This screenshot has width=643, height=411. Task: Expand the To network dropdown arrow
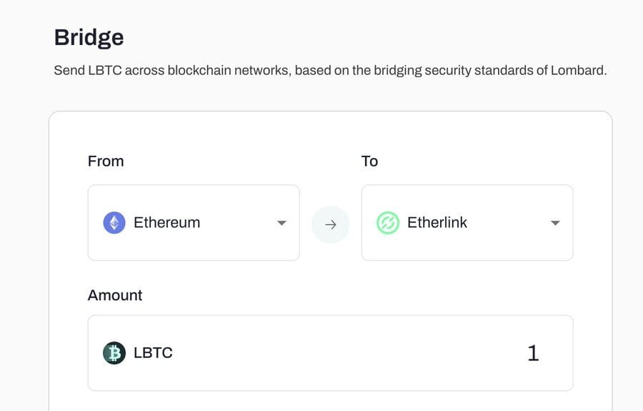tap(555, 223)
